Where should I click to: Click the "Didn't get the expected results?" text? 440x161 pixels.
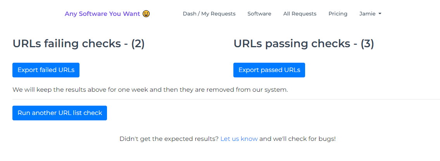[x=169, y=139]
